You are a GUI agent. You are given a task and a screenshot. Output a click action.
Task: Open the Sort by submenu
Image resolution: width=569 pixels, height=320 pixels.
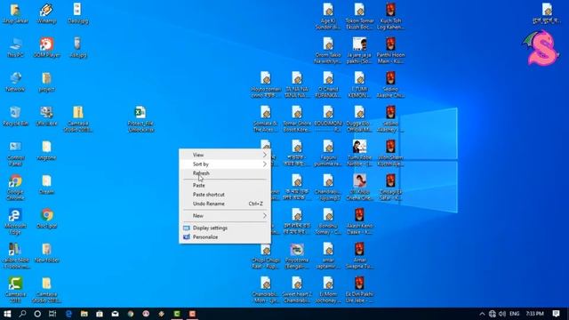225,164
